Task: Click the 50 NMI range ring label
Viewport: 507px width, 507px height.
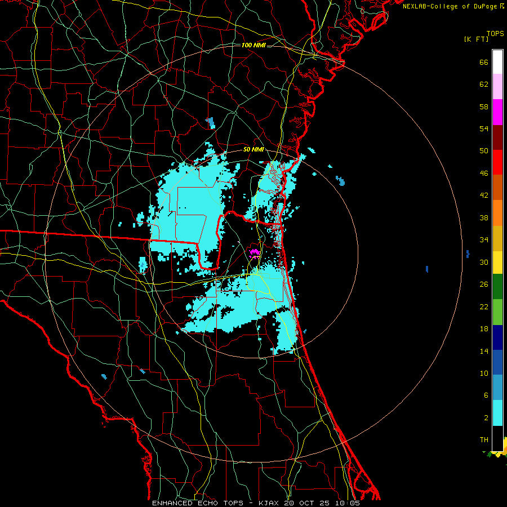Action: coord(253,149)
